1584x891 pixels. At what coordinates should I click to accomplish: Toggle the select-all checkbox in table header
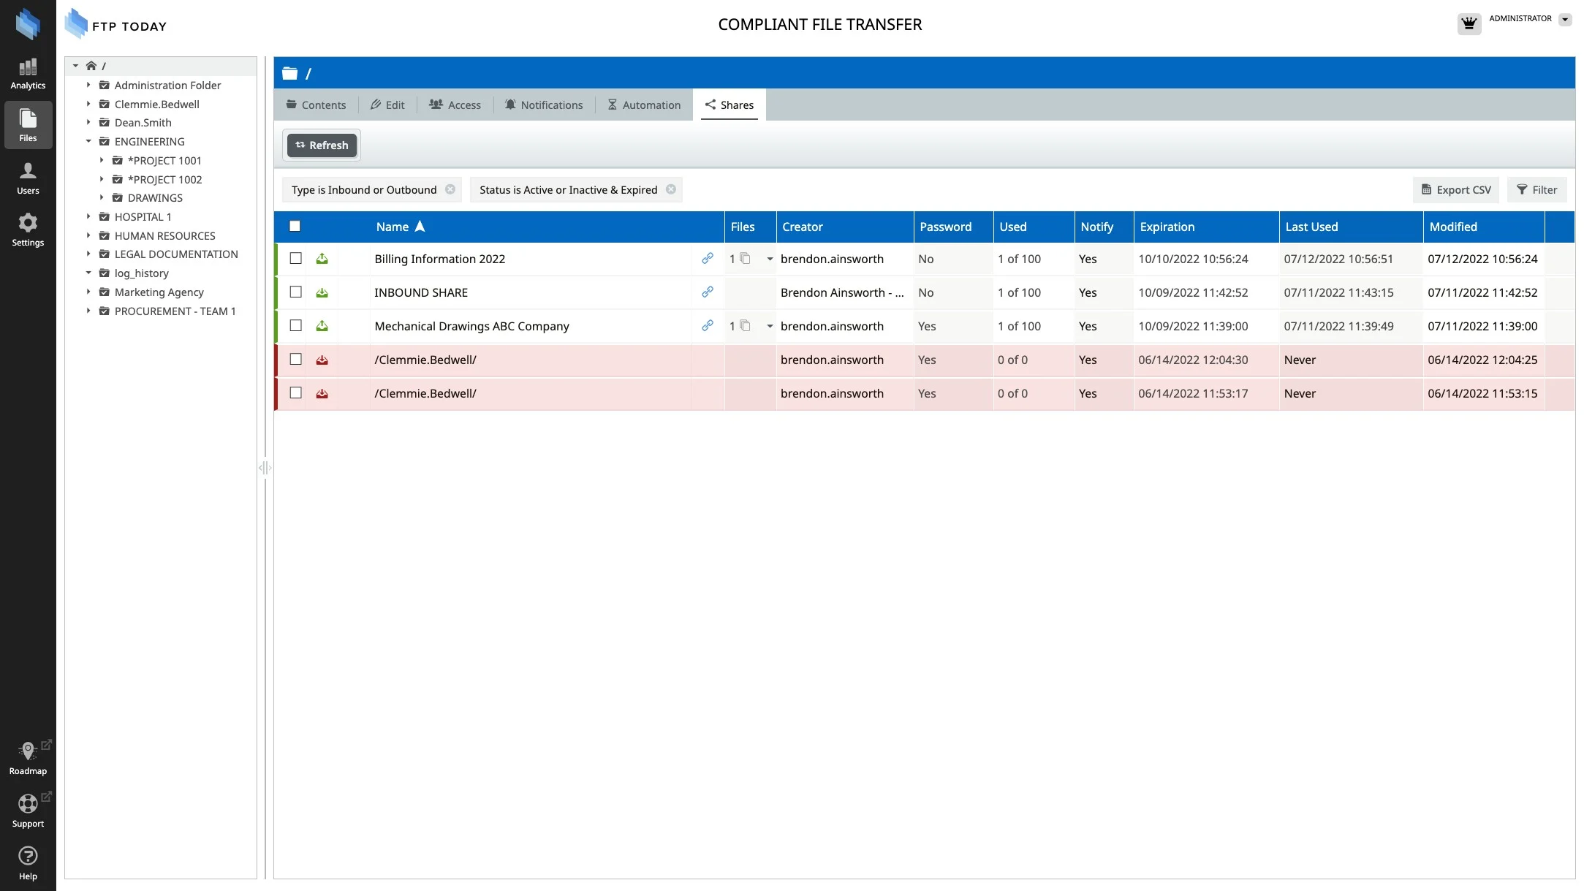tap(295, 227)
